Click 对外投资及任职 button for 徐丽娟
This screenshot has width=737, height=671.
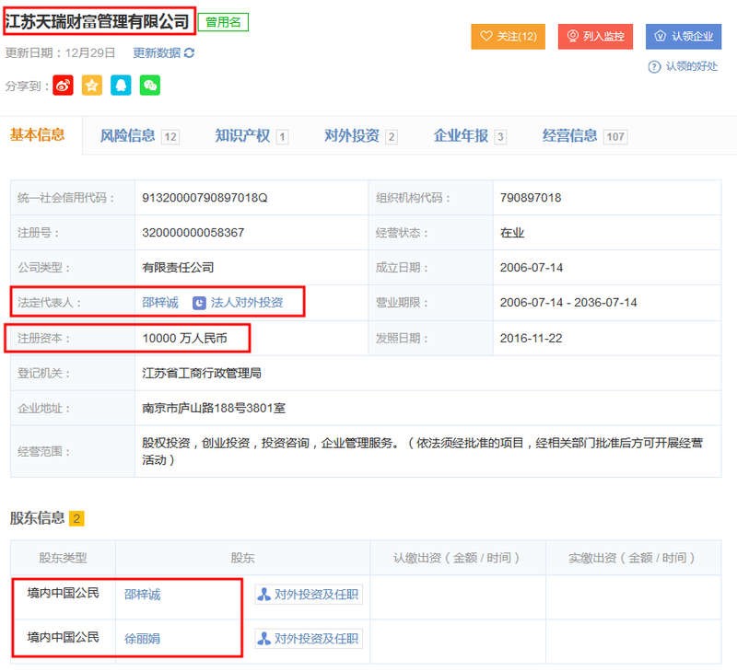coord(309,639)
